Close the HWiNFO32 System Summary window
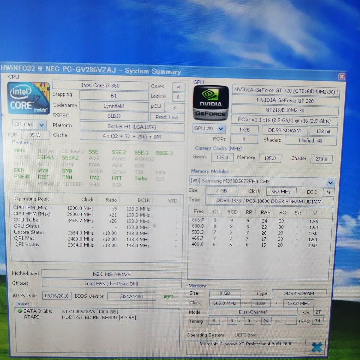 coord(341,76)
